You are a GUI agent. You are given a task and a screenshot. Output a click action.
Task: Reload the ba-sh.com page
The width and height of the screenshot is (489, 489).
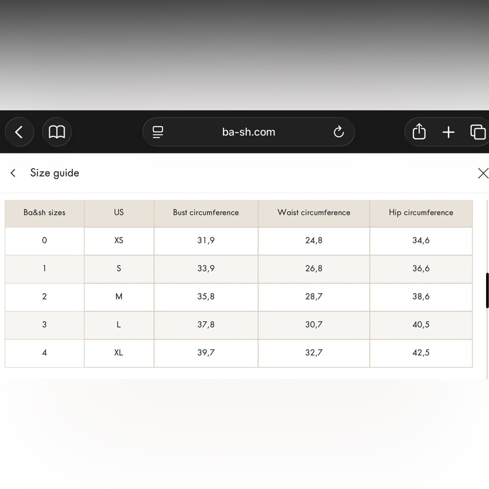click(338, 132)
